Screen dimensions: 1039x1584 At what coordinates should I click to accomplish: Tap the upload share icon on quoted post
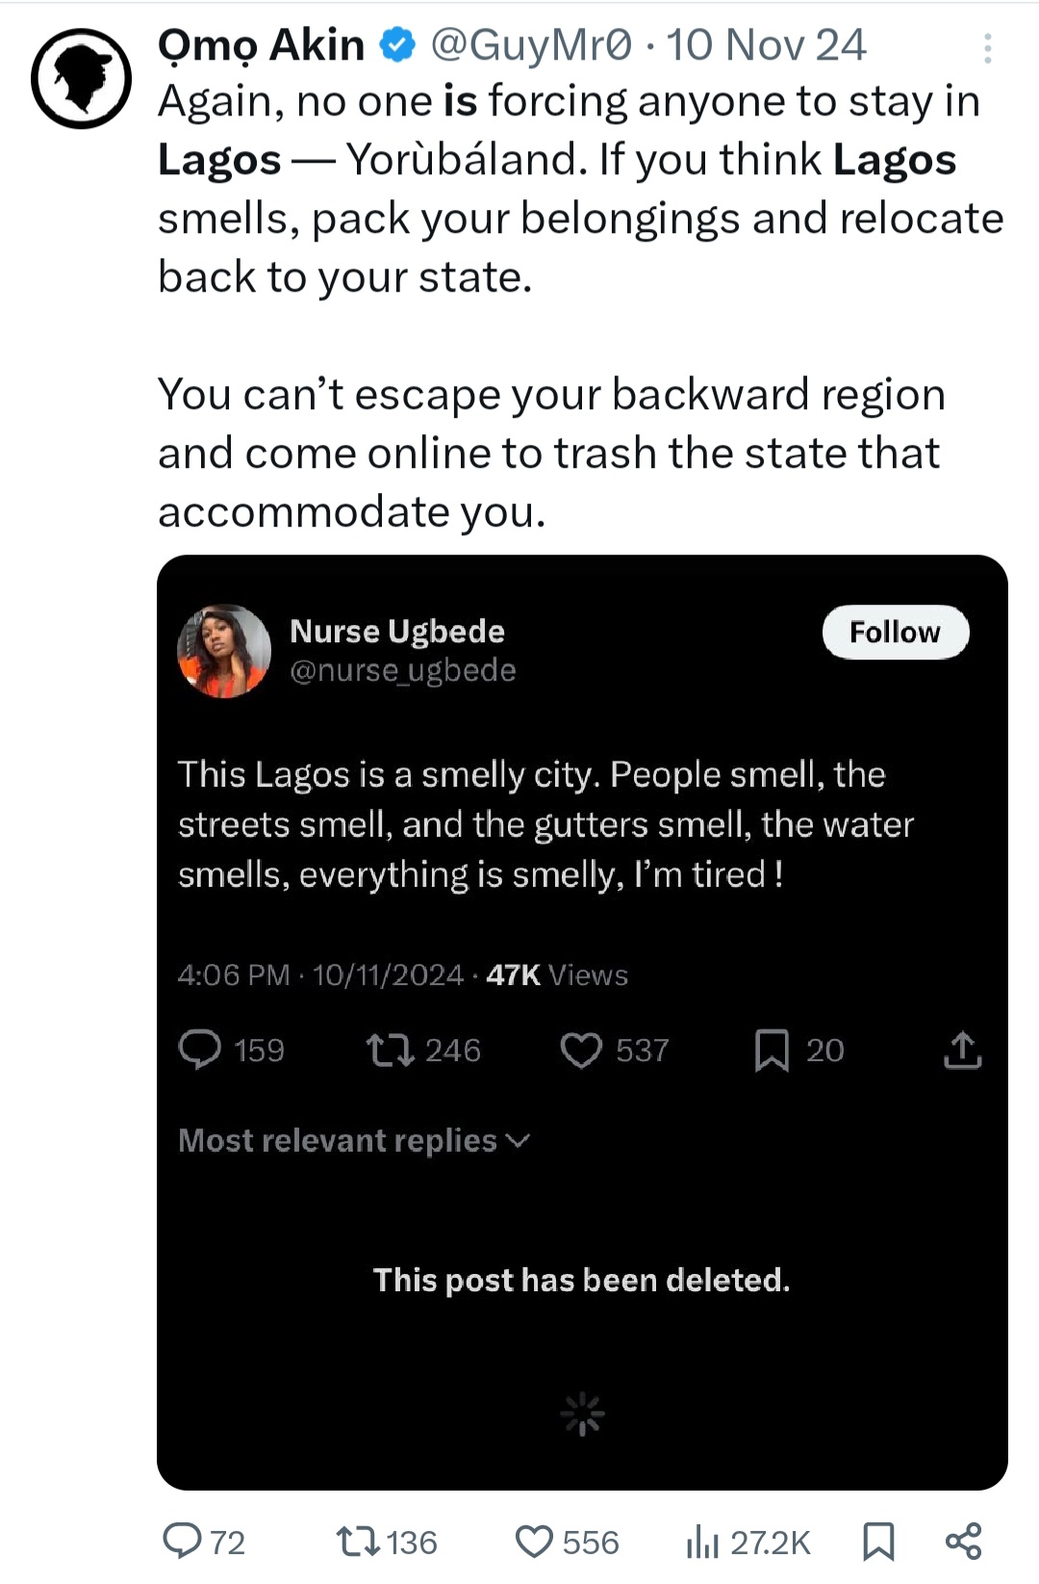[962, 1050]
